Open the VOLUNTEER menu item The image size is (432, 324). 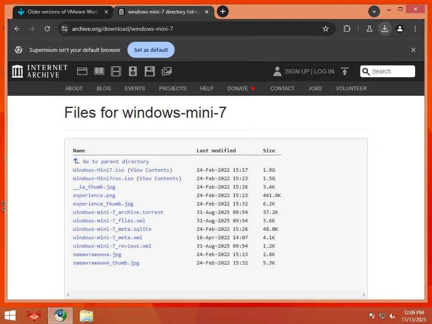tap(351, 89)
